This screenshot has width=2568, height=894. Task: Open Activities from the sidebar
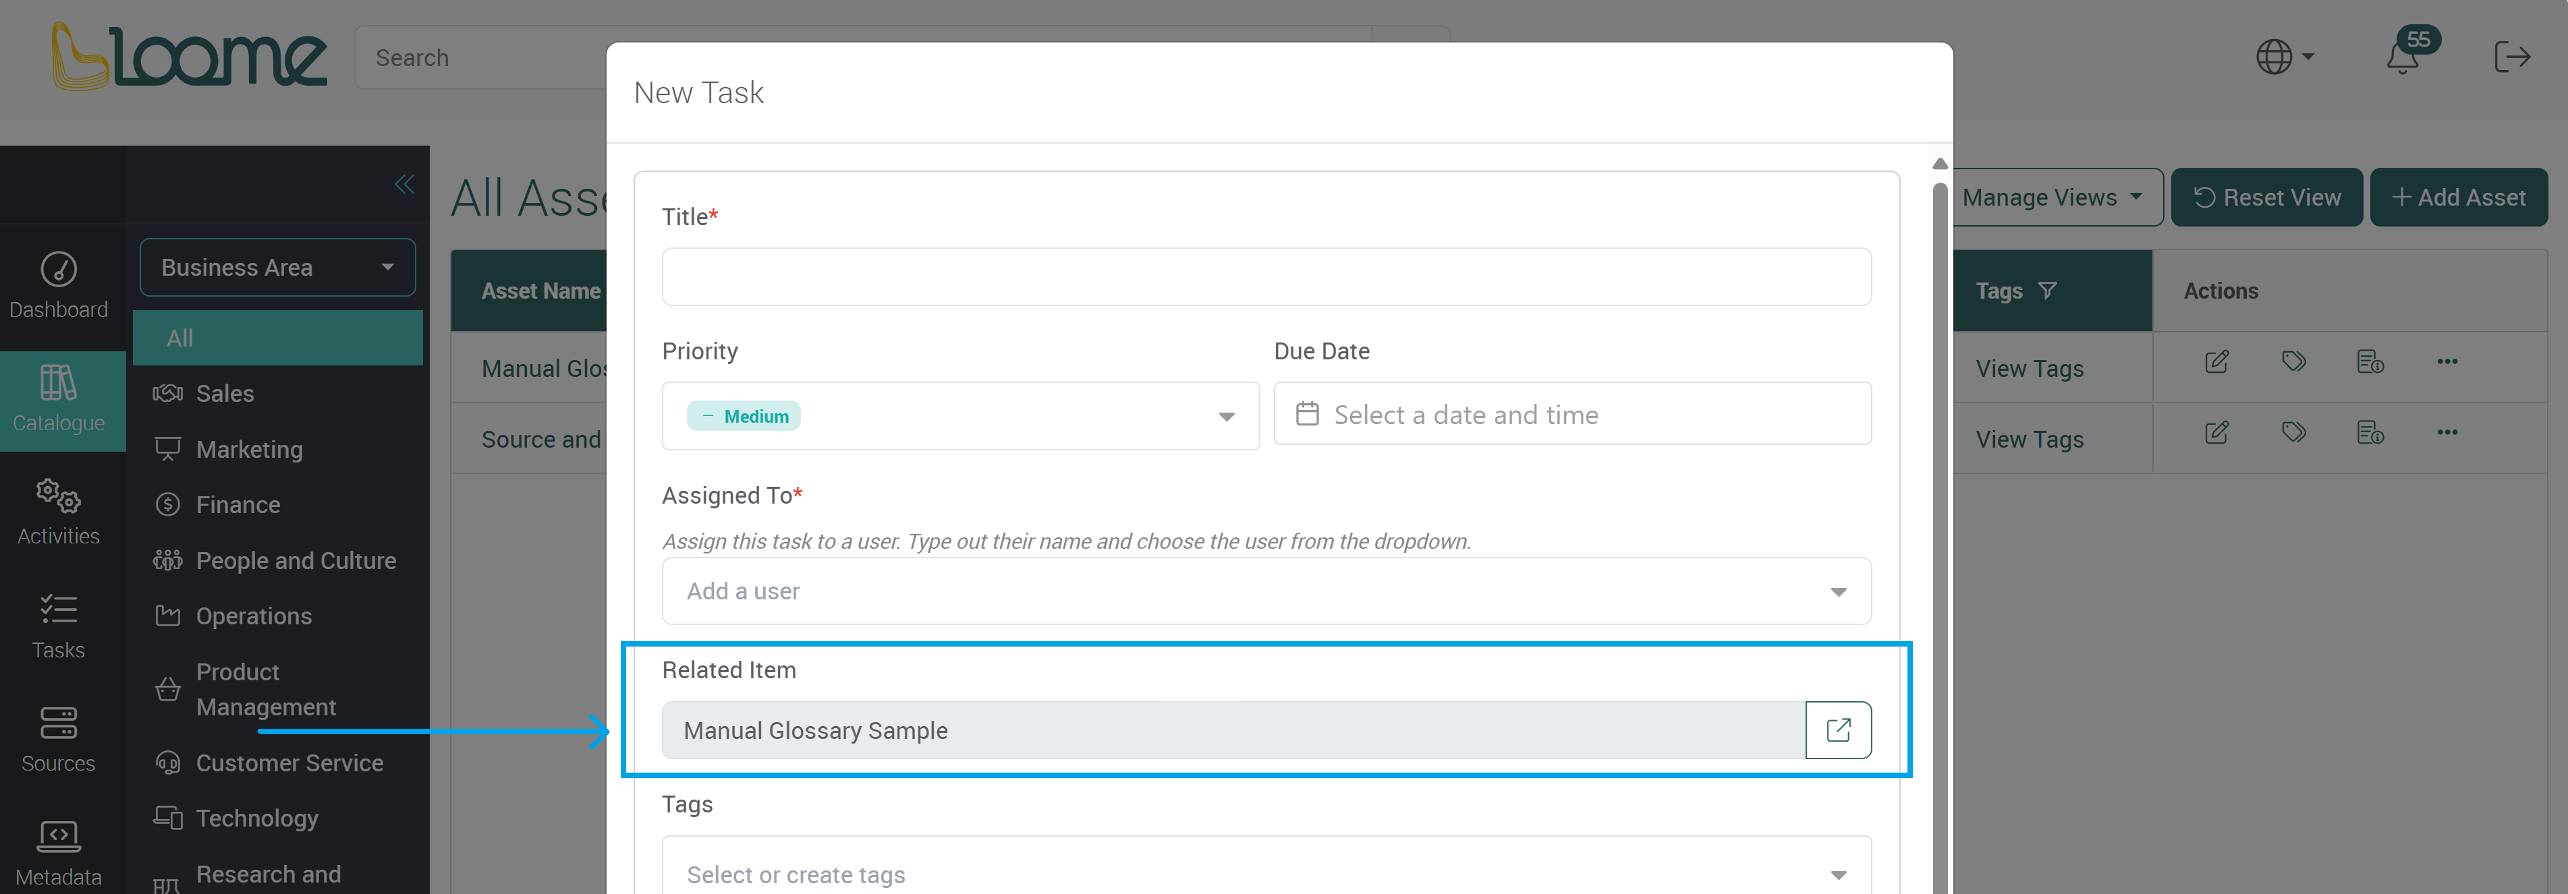point(59,510)
